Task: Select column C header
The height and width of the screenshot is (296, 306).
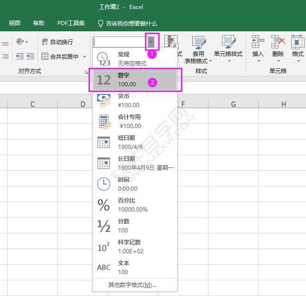Action: coord(32,103)
